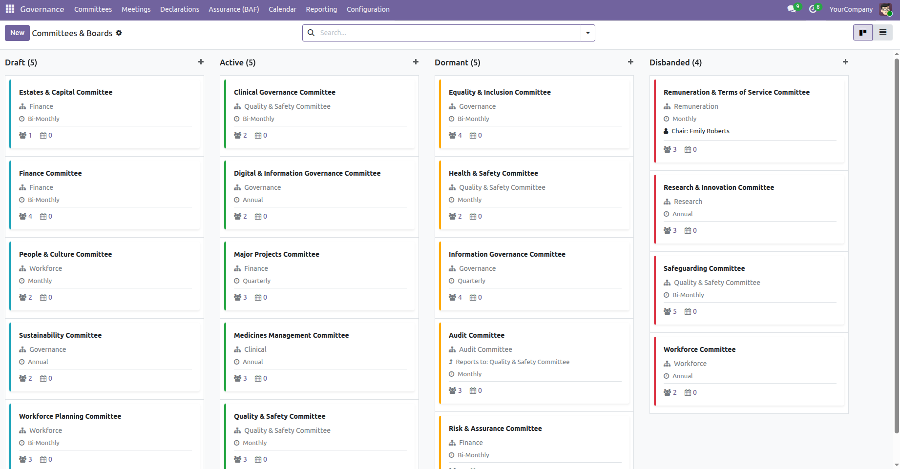Click the Governance app title

(42, 9)
